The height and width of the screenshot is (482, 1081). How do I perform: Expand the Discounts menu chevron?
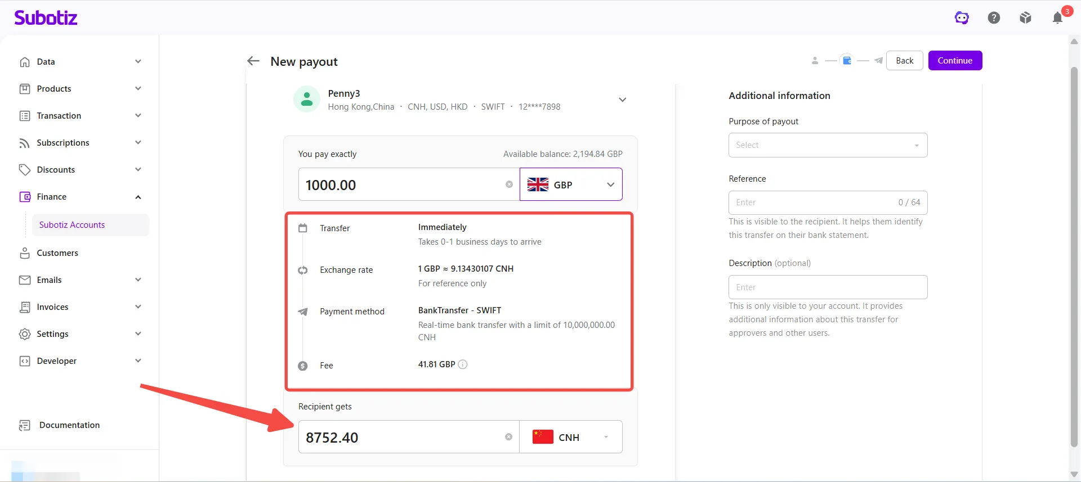pos(138,169)
